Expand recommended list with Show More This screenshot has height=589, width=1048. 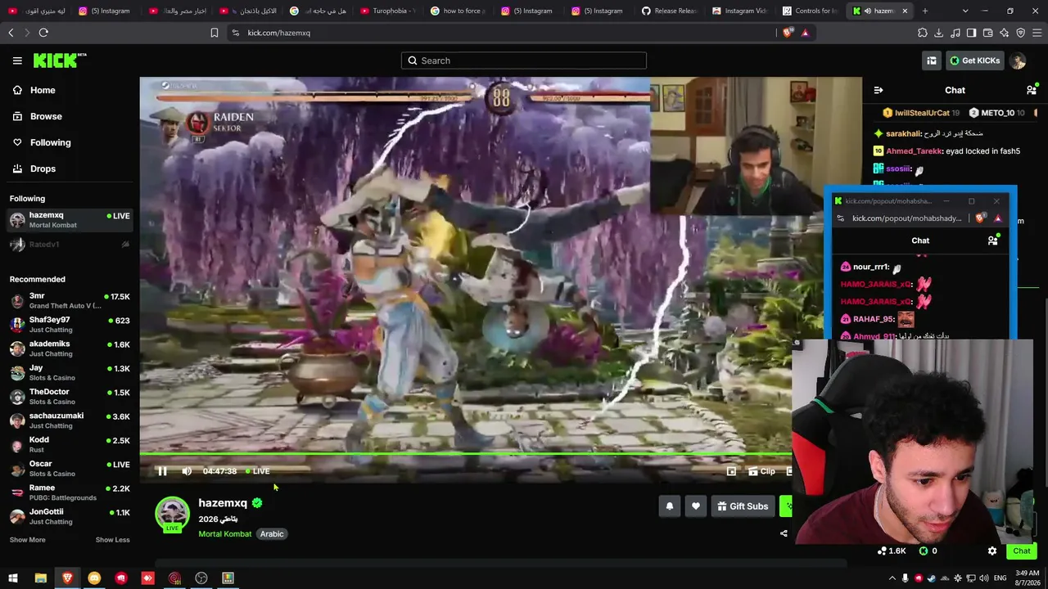27,540
